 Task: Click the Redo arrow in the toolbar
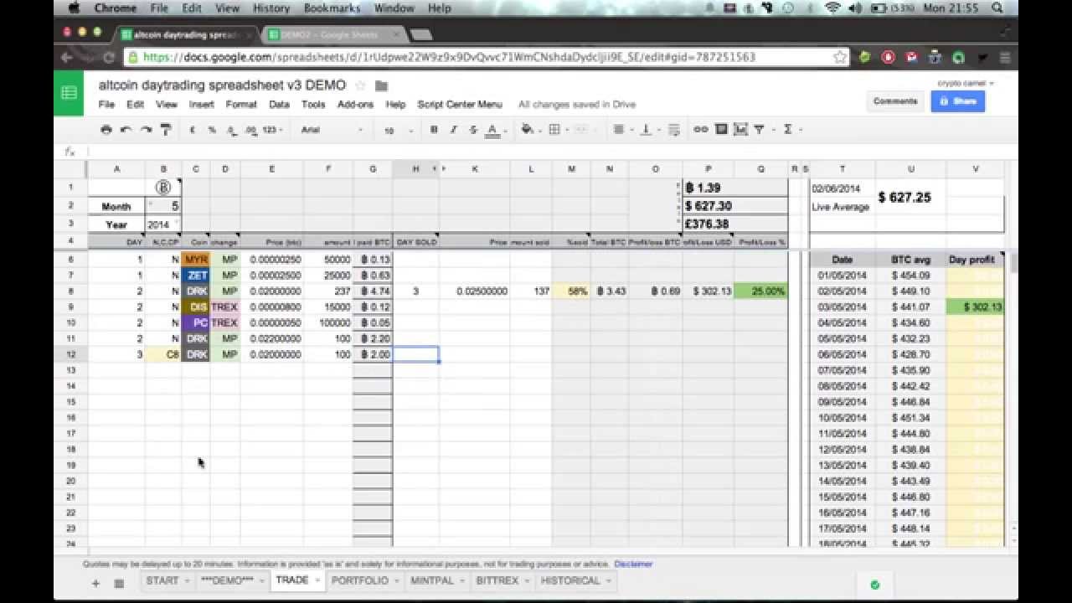pyautogui.click(x=146, y=130)
